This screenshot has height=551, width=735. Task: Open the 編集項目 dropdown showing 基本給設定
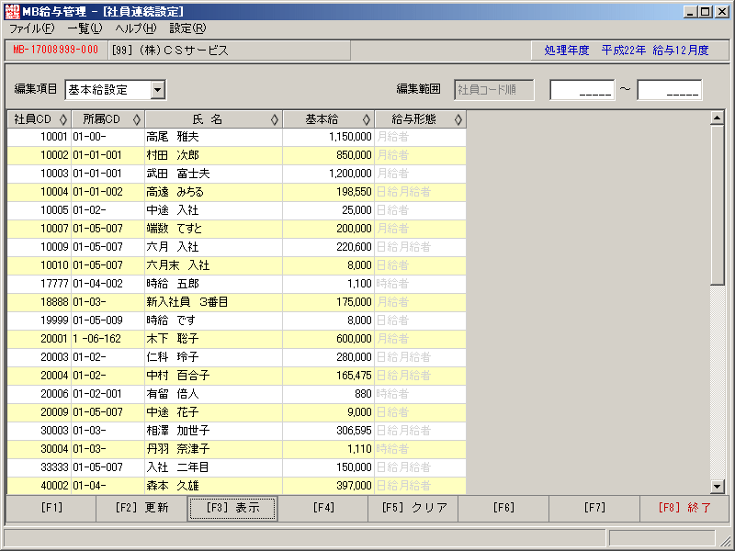(158, 89)
